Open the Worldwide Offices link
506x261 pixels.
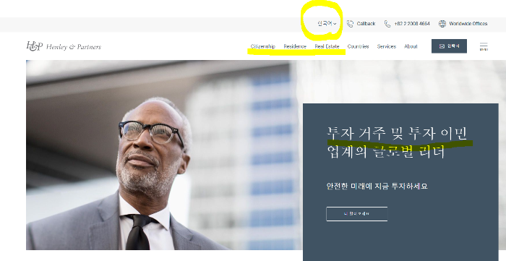[x=468, y=24]
